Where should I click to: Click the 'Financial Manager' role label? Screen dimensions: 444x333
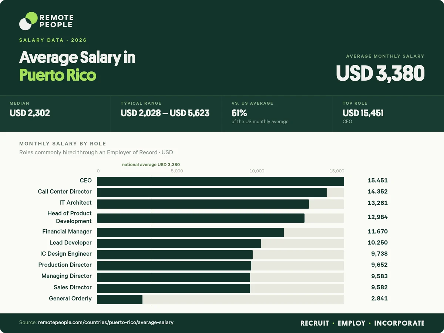click(x=67, y=232)
